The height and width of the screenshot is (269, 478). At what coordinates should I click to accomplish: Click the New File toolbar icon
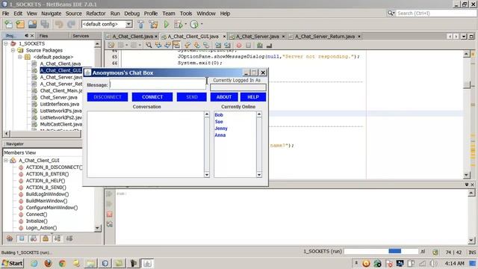click(x=8, y=24)
